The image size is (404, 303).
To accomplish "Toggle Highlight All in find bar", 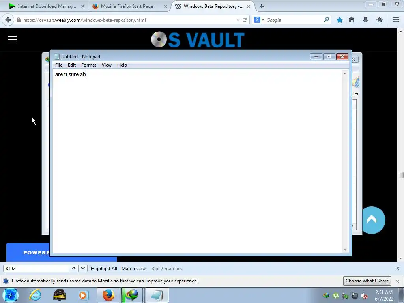I will coord(104,268).
